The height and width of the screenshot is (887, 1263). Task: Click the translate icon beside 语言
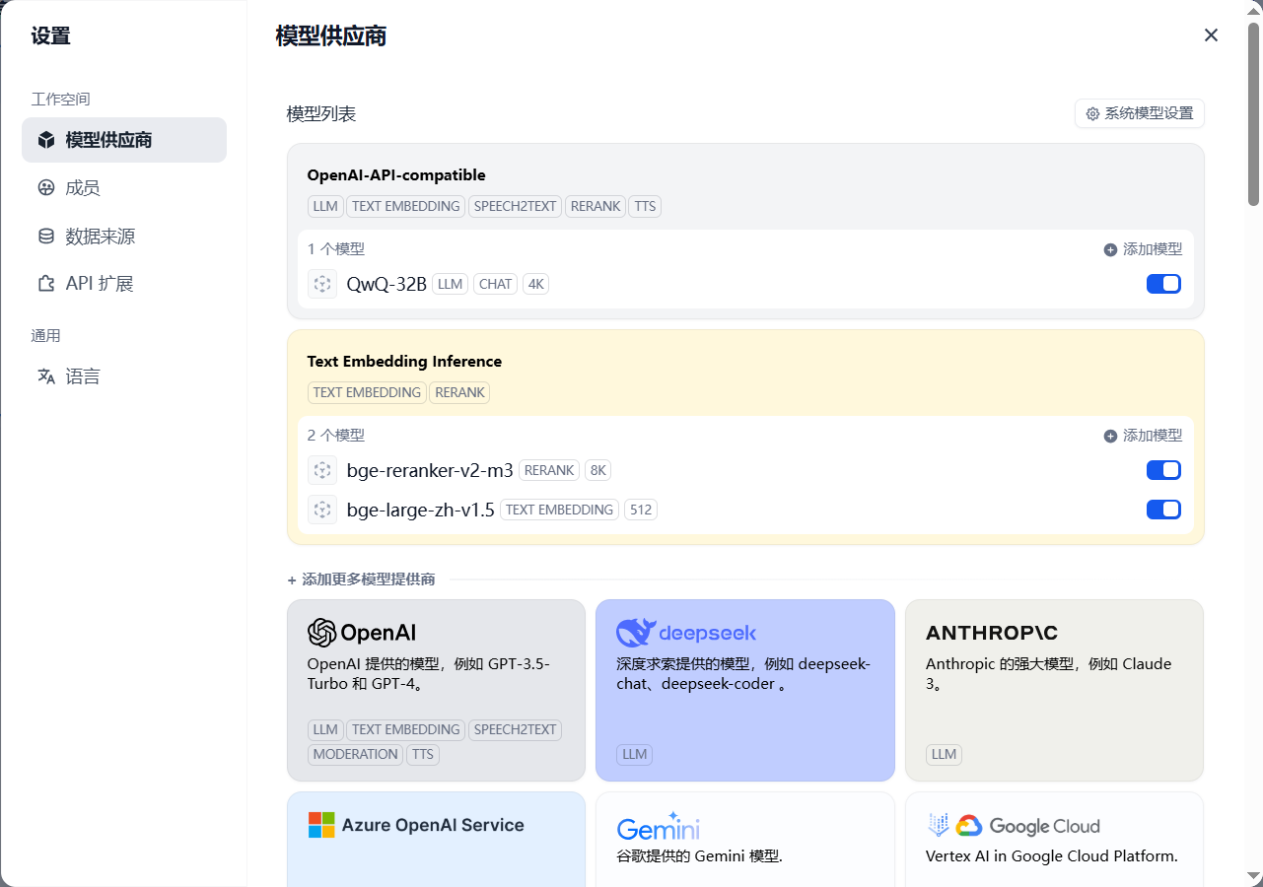click(46, 376)
